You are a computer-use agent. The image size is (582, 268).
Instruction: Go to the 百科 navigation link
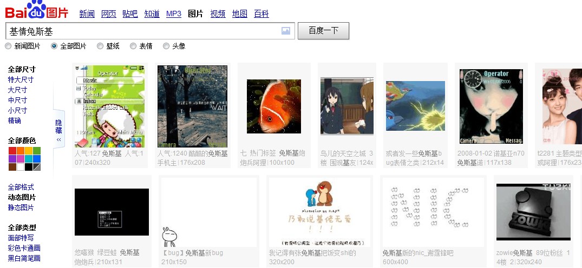pyautogui.click(x=261, y=14)
